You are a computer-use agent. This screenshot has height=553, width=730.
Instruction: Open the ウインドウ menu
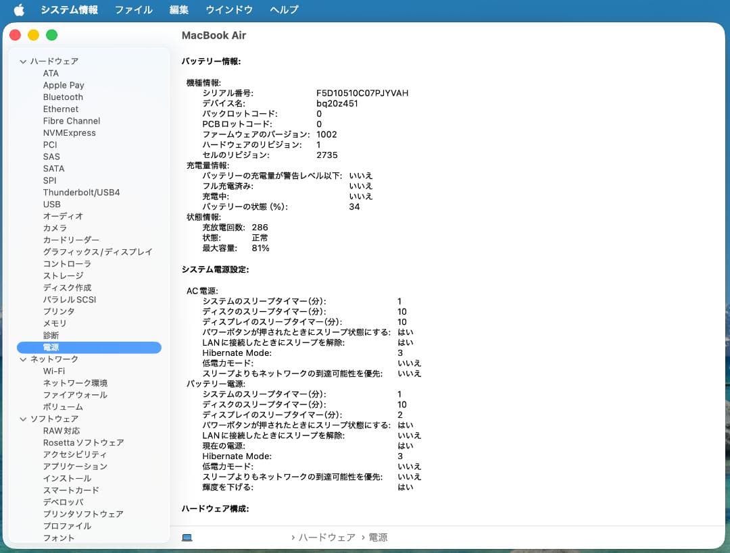228,9
